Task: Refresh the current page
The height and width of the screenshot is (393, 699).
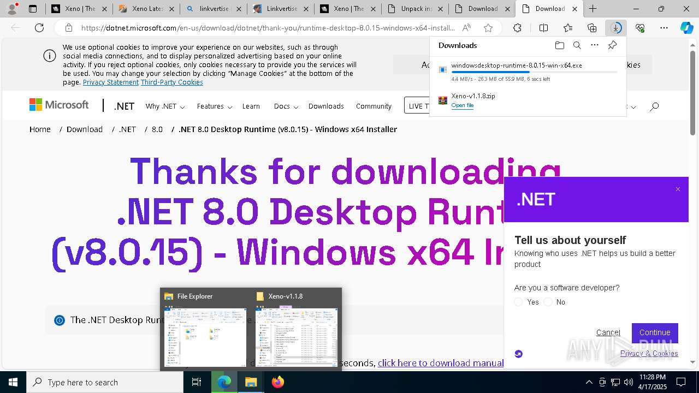Action: pos(39,28)
